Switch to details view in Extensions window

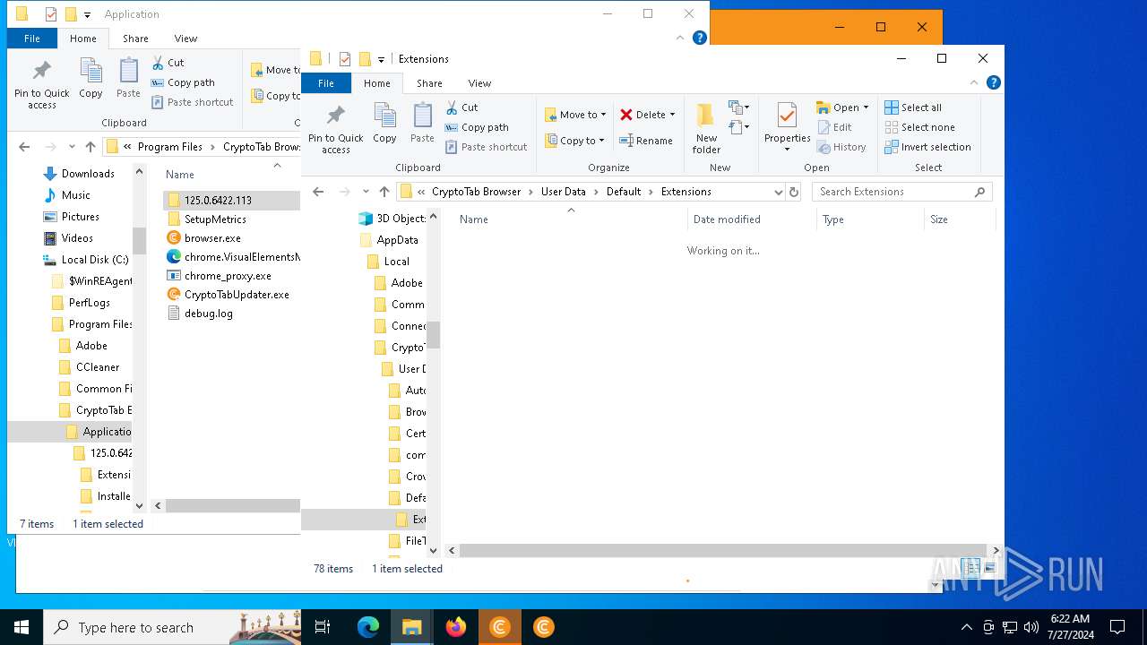[970, 568]
